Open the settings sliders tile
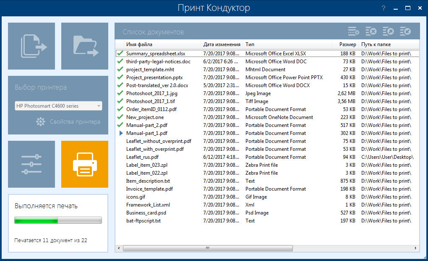428x261 pixels. point(31,164)
